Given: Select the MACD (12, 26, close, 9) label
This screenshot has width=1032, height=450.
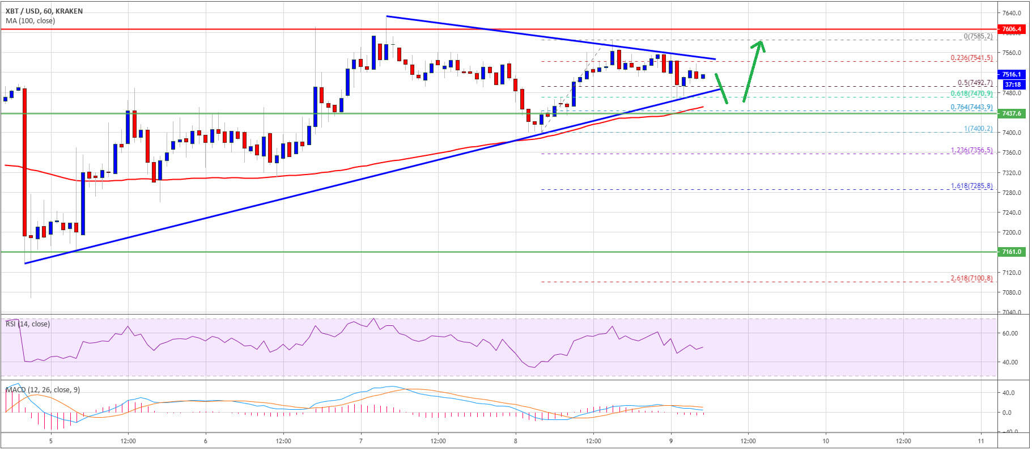Looking at the screenshot, I should (44, 389).
